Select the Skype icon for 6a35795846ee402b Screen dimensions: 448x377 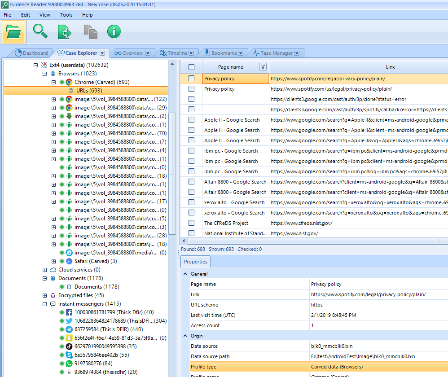pyautogui.click(x=69, y=355)
